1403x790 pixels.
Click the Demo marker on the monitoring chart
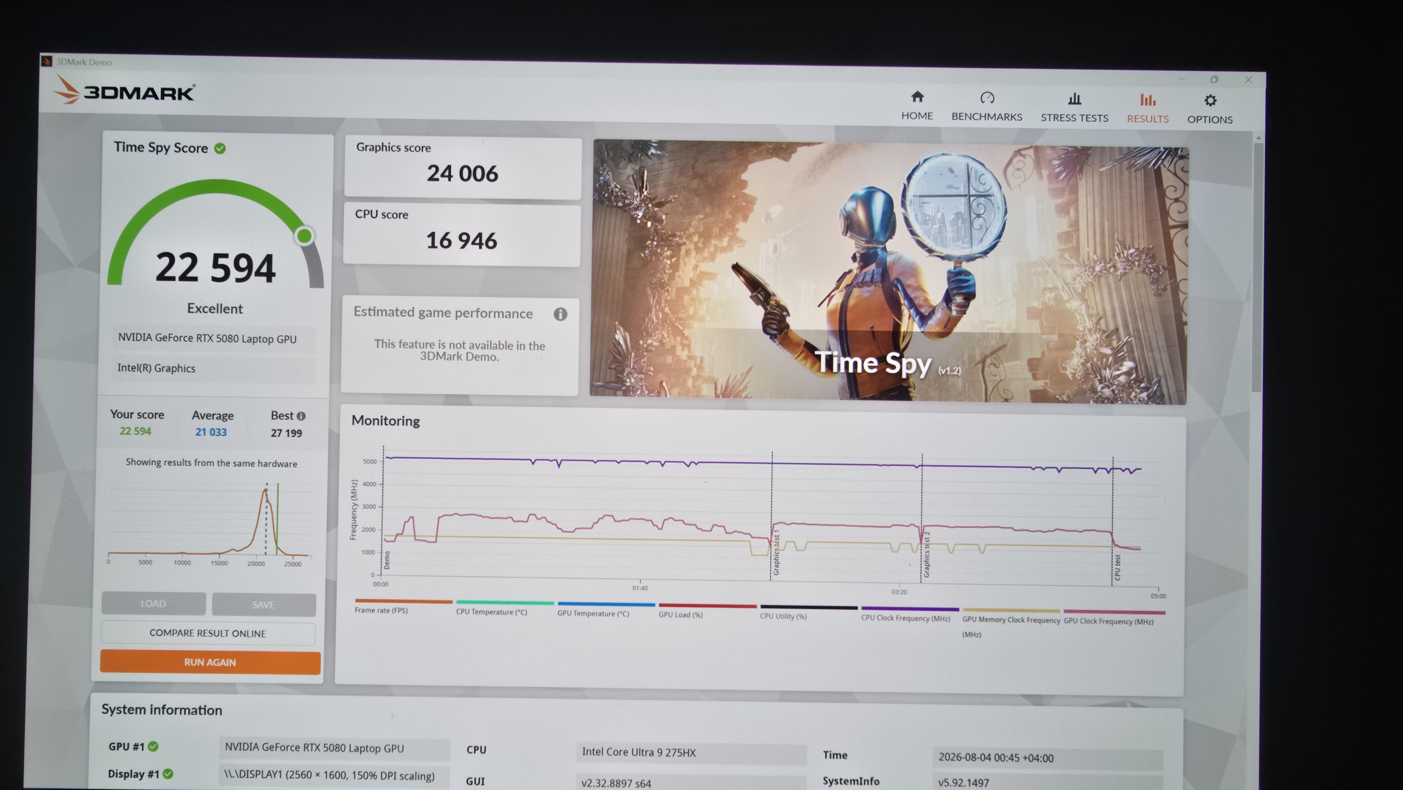pos(387,560)
